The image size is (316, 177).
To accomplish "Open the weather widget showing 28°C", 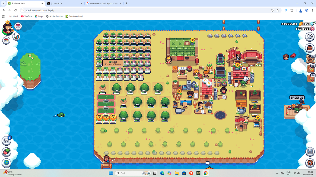I will click(x=13, y=173).
